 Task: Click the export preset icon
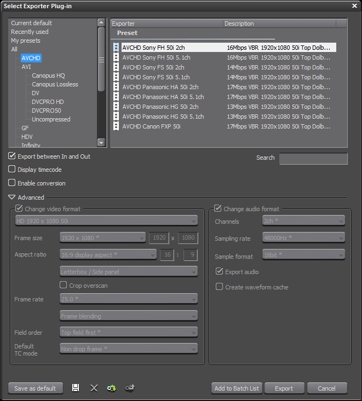[130, 388]
